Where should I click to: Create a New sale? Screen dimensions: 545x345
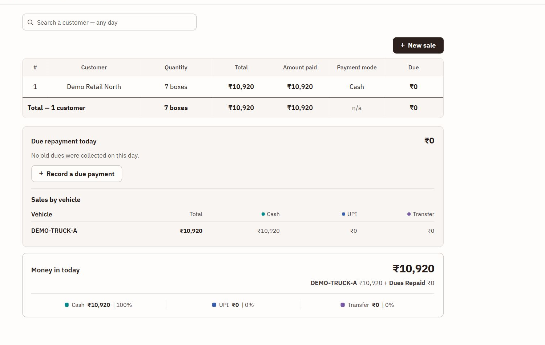pos(418,45)
